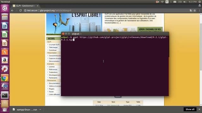Open Références sidebar link

[x=53, y=69]
